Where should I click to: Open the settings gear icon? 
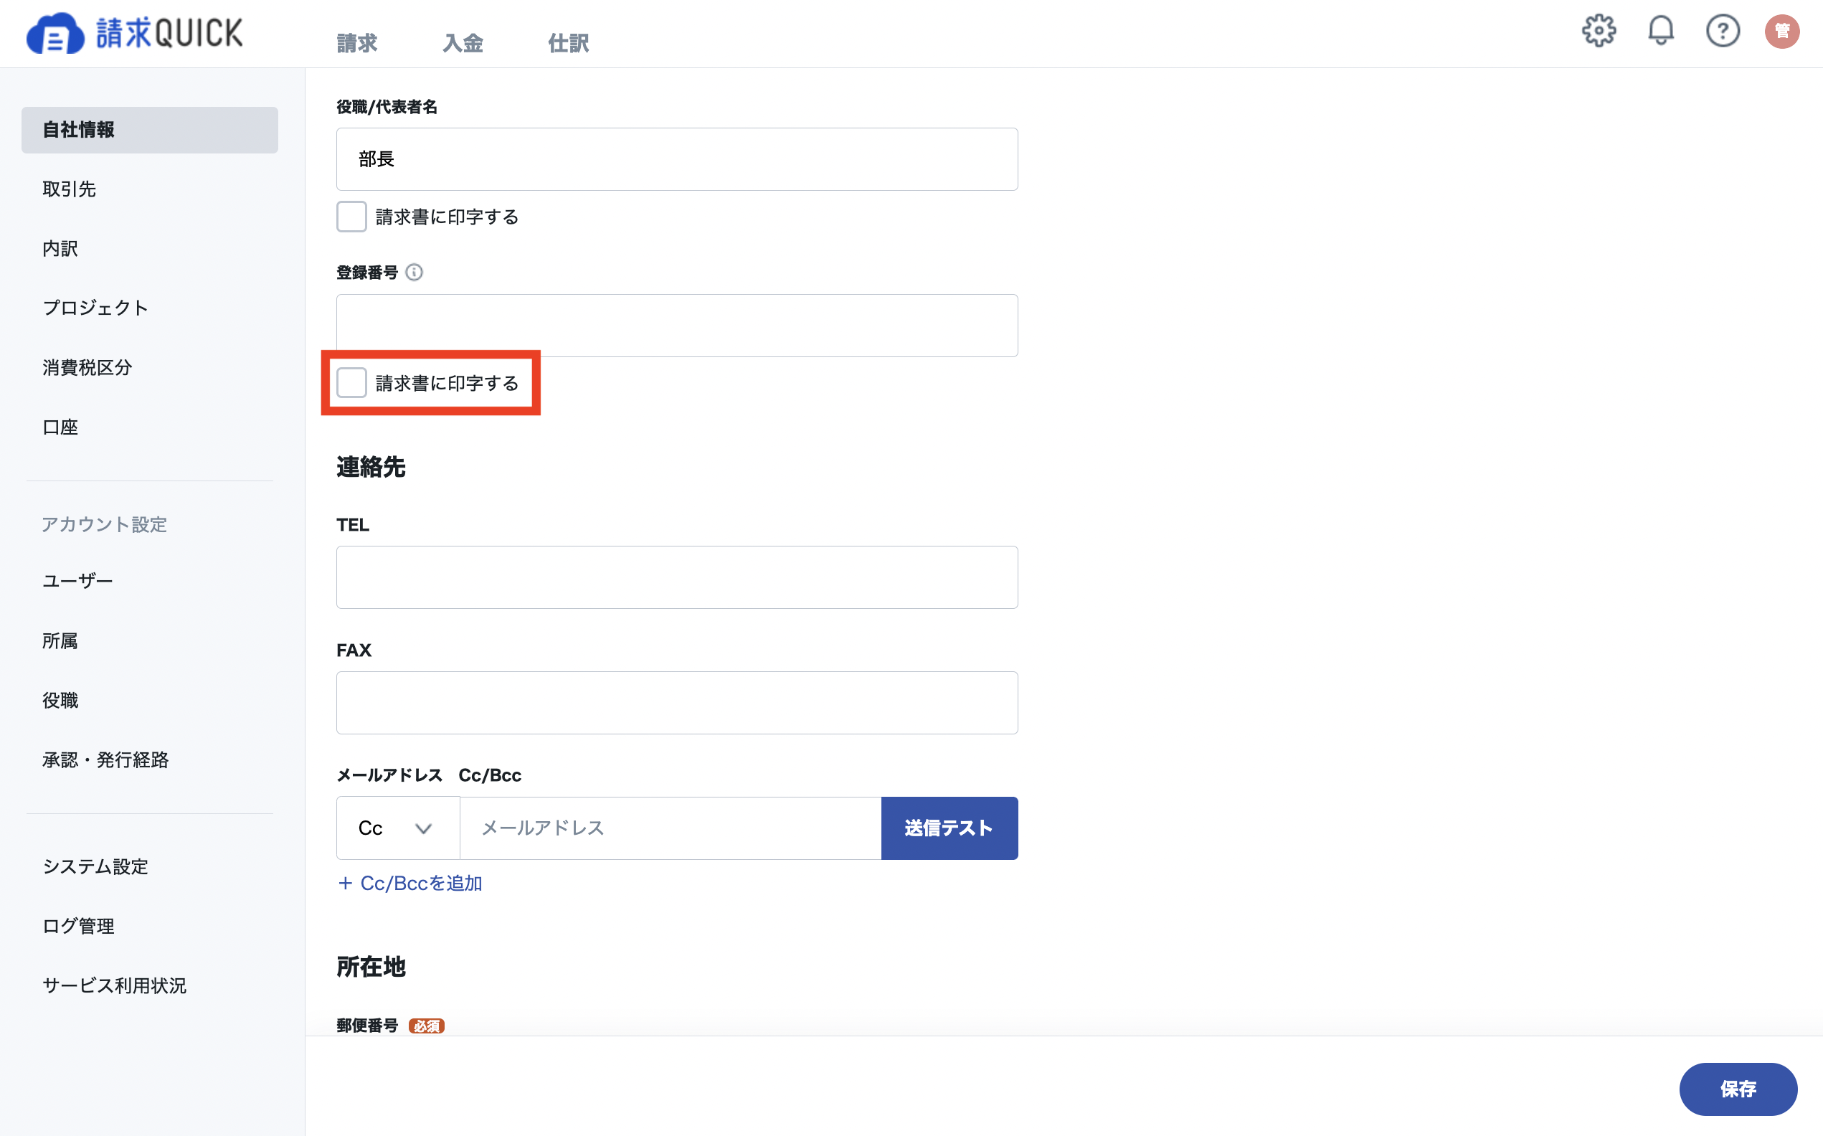(x=1599, y=31)
